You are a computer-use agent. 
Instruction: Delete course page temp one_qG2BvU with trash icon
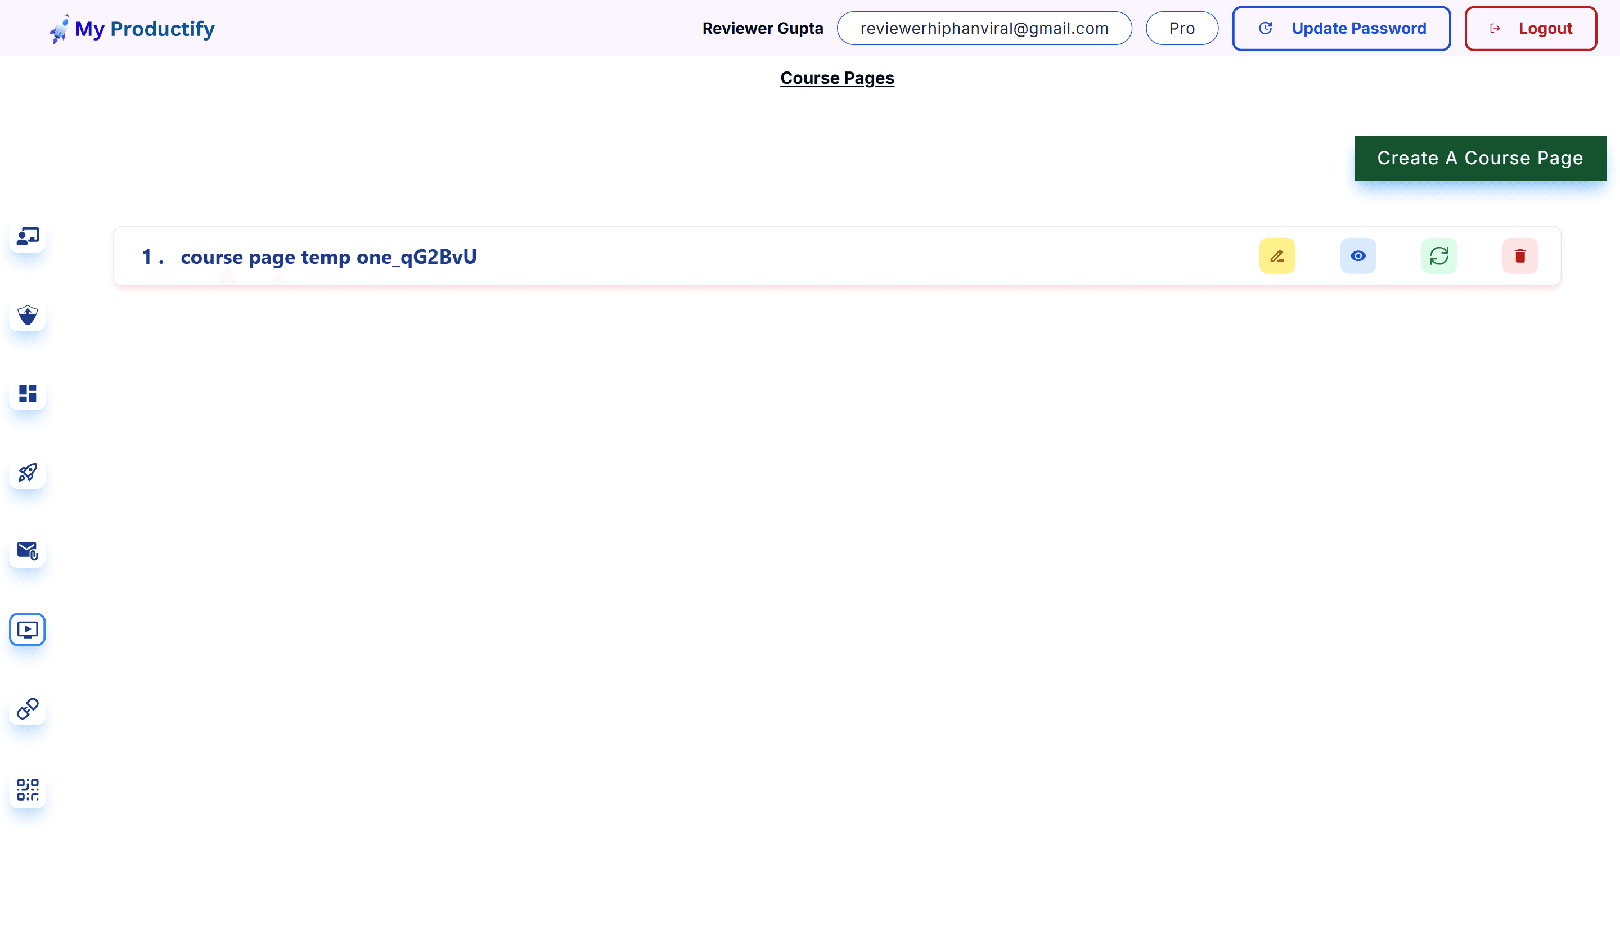1519,257
